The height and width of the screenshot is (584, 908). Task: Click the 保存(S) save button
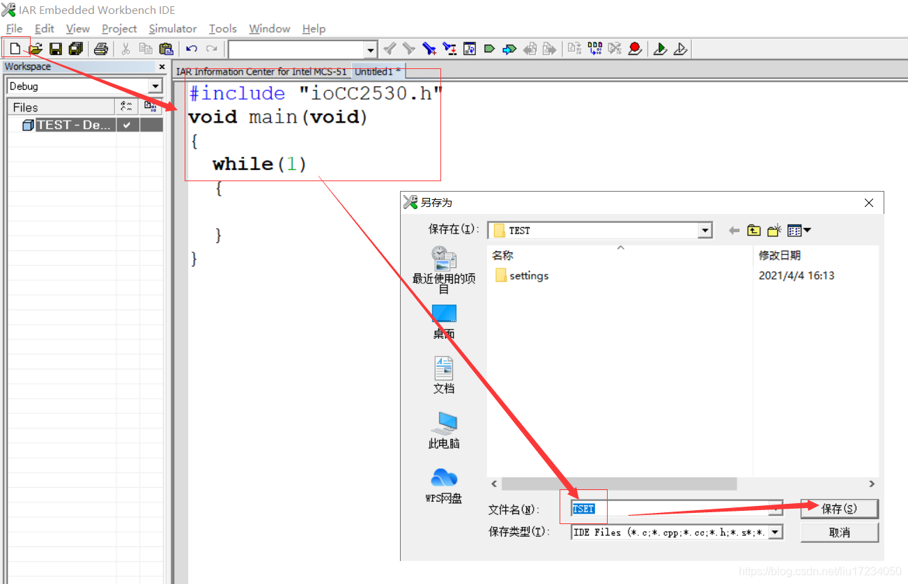(x=839, y=509)
